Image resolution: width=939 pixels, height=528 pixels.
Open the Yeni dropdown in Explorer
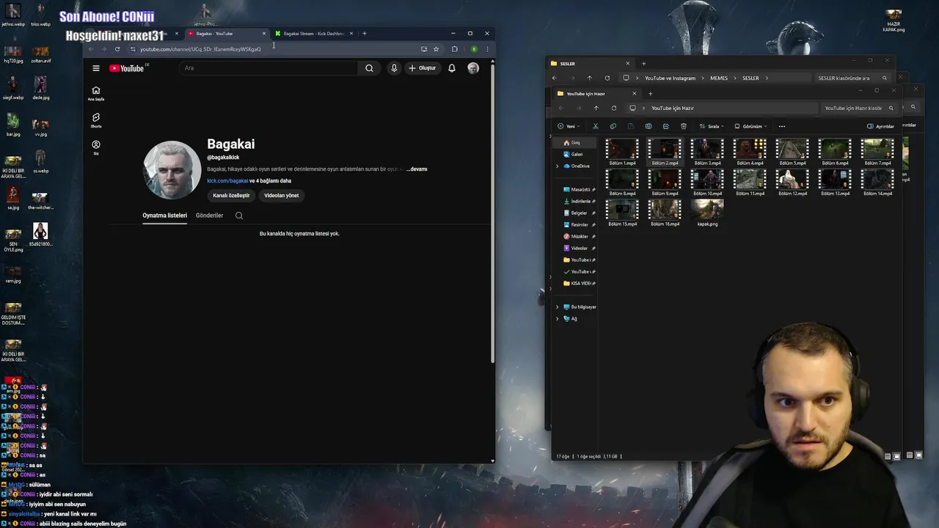(x=567, y=126)
